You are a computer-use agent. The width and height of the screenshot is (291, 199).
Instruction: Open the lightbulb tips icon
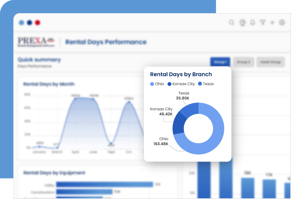click(x=242, y=23)
